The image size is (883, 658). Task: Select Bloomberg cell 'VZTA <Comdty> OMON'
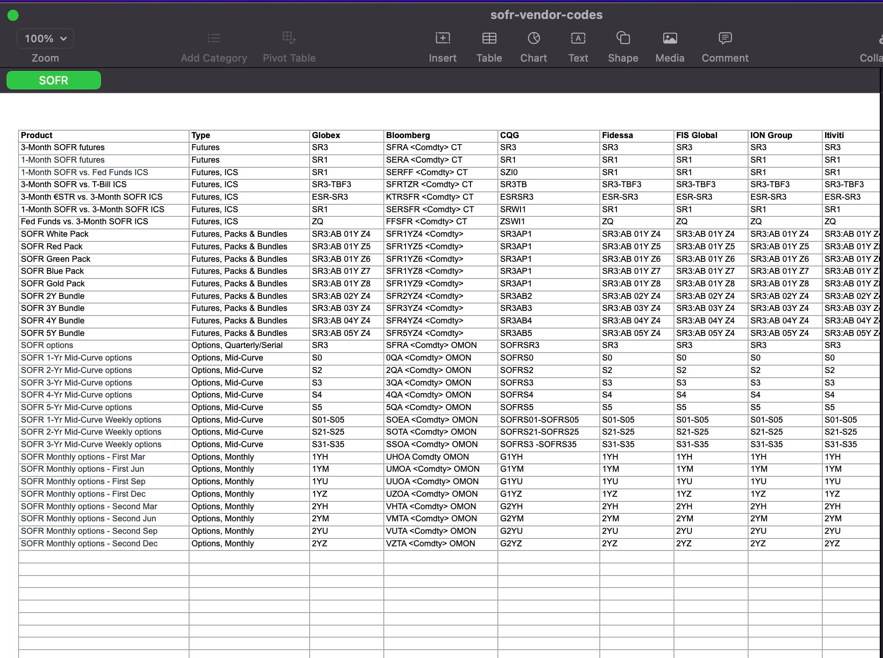441,544
